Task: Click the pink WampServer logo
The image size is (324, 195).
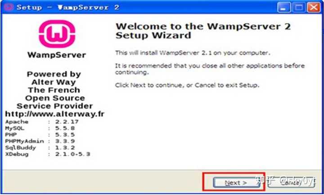Action: pyautogui.click(x=57, y=34)
